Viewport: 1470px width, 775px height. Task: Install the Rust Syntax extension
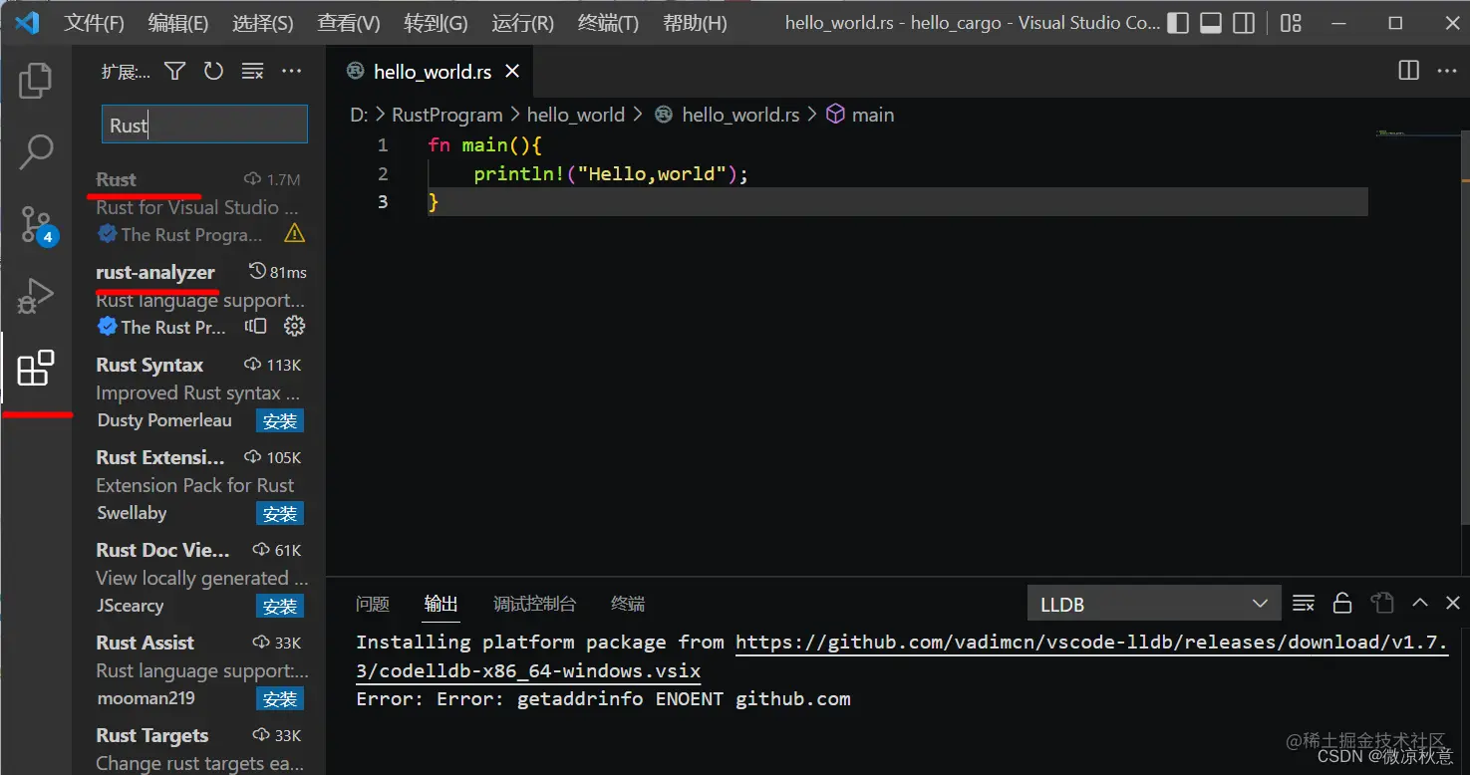pyautogui.click(x=280, y=421)
